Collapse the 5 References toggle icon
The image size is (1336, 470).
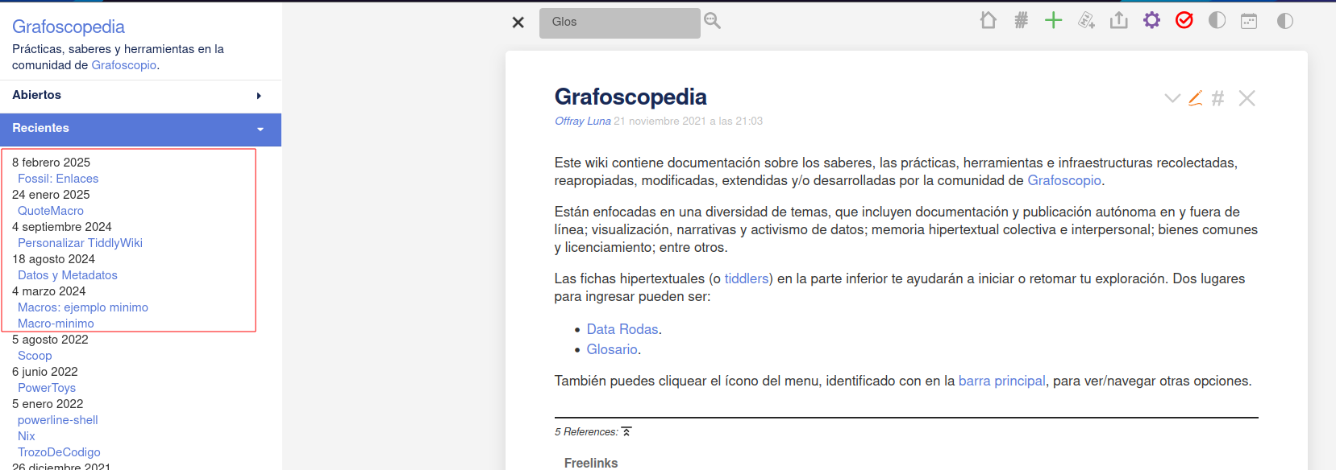coord(626,432)
